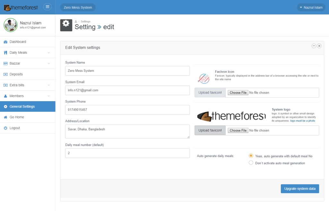Screen dimensions: 329x211
Task: Click into the System Email field
Action: click(127, 90)
